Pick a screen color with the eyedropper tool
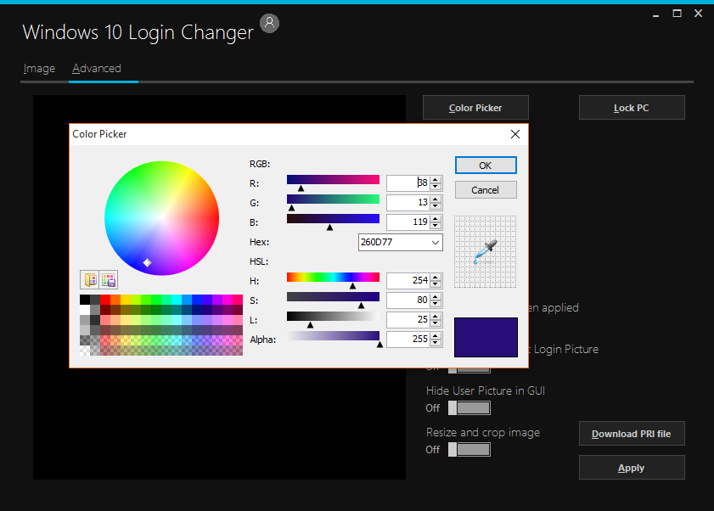714x511 pixels. click(484, 251)
